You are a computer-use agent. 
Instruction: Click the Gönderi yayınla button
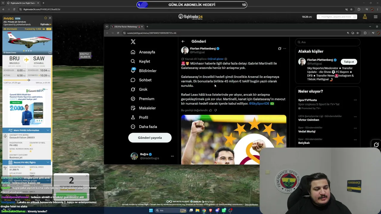(150, 138)
